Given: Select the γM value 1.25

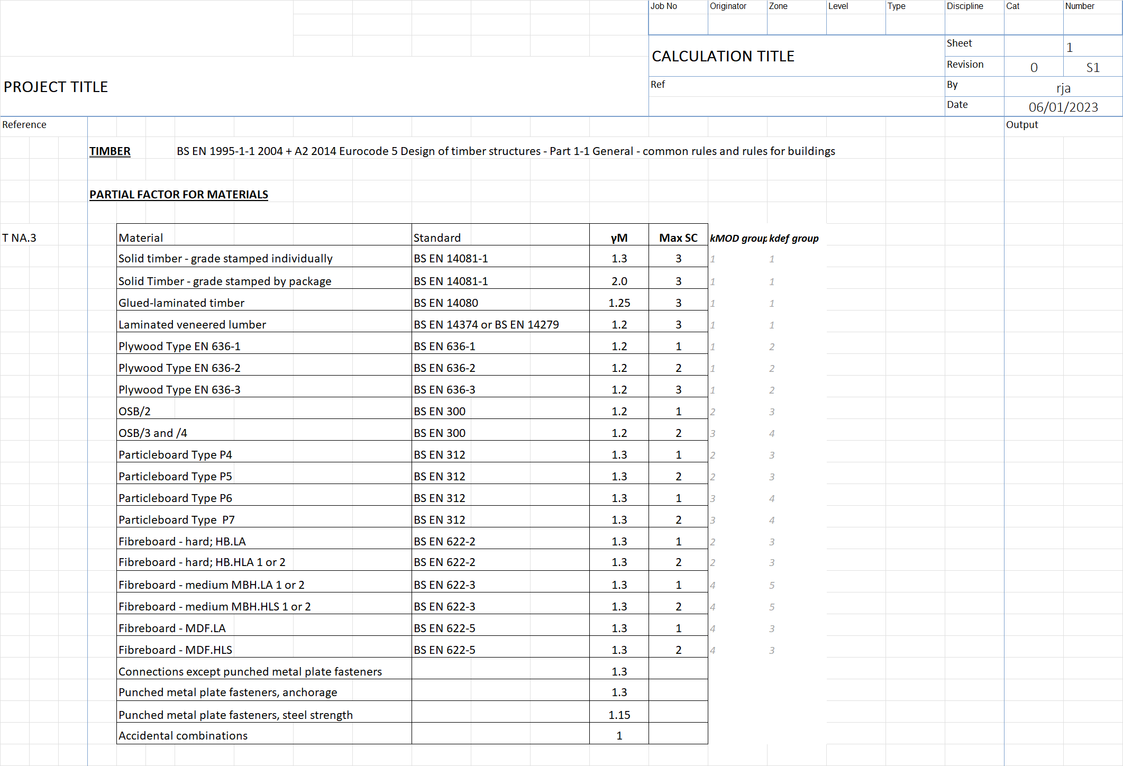Looking at the screenshot, I should tap(619, 300).
